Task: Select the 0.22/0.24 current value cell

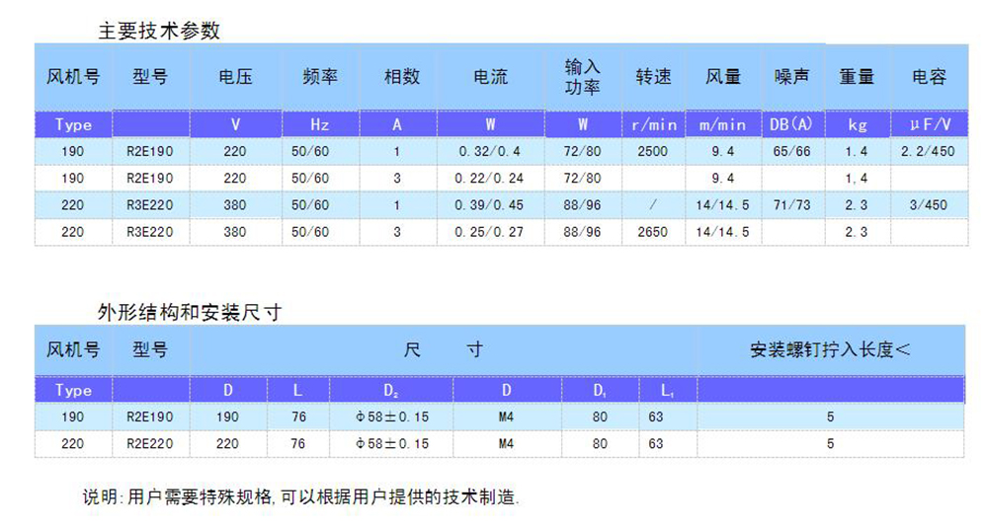Action: tap(490, 179)
